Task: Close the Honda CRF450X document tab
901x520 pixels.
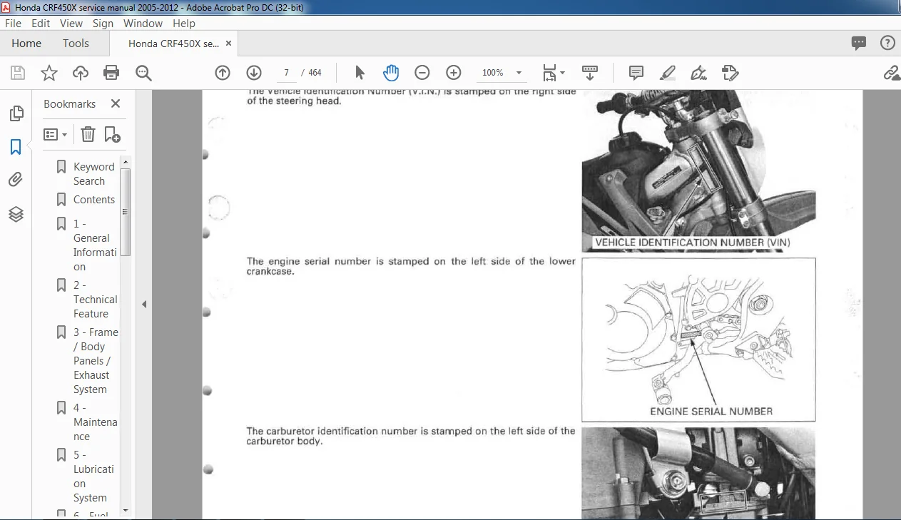Action: (228, 44)
